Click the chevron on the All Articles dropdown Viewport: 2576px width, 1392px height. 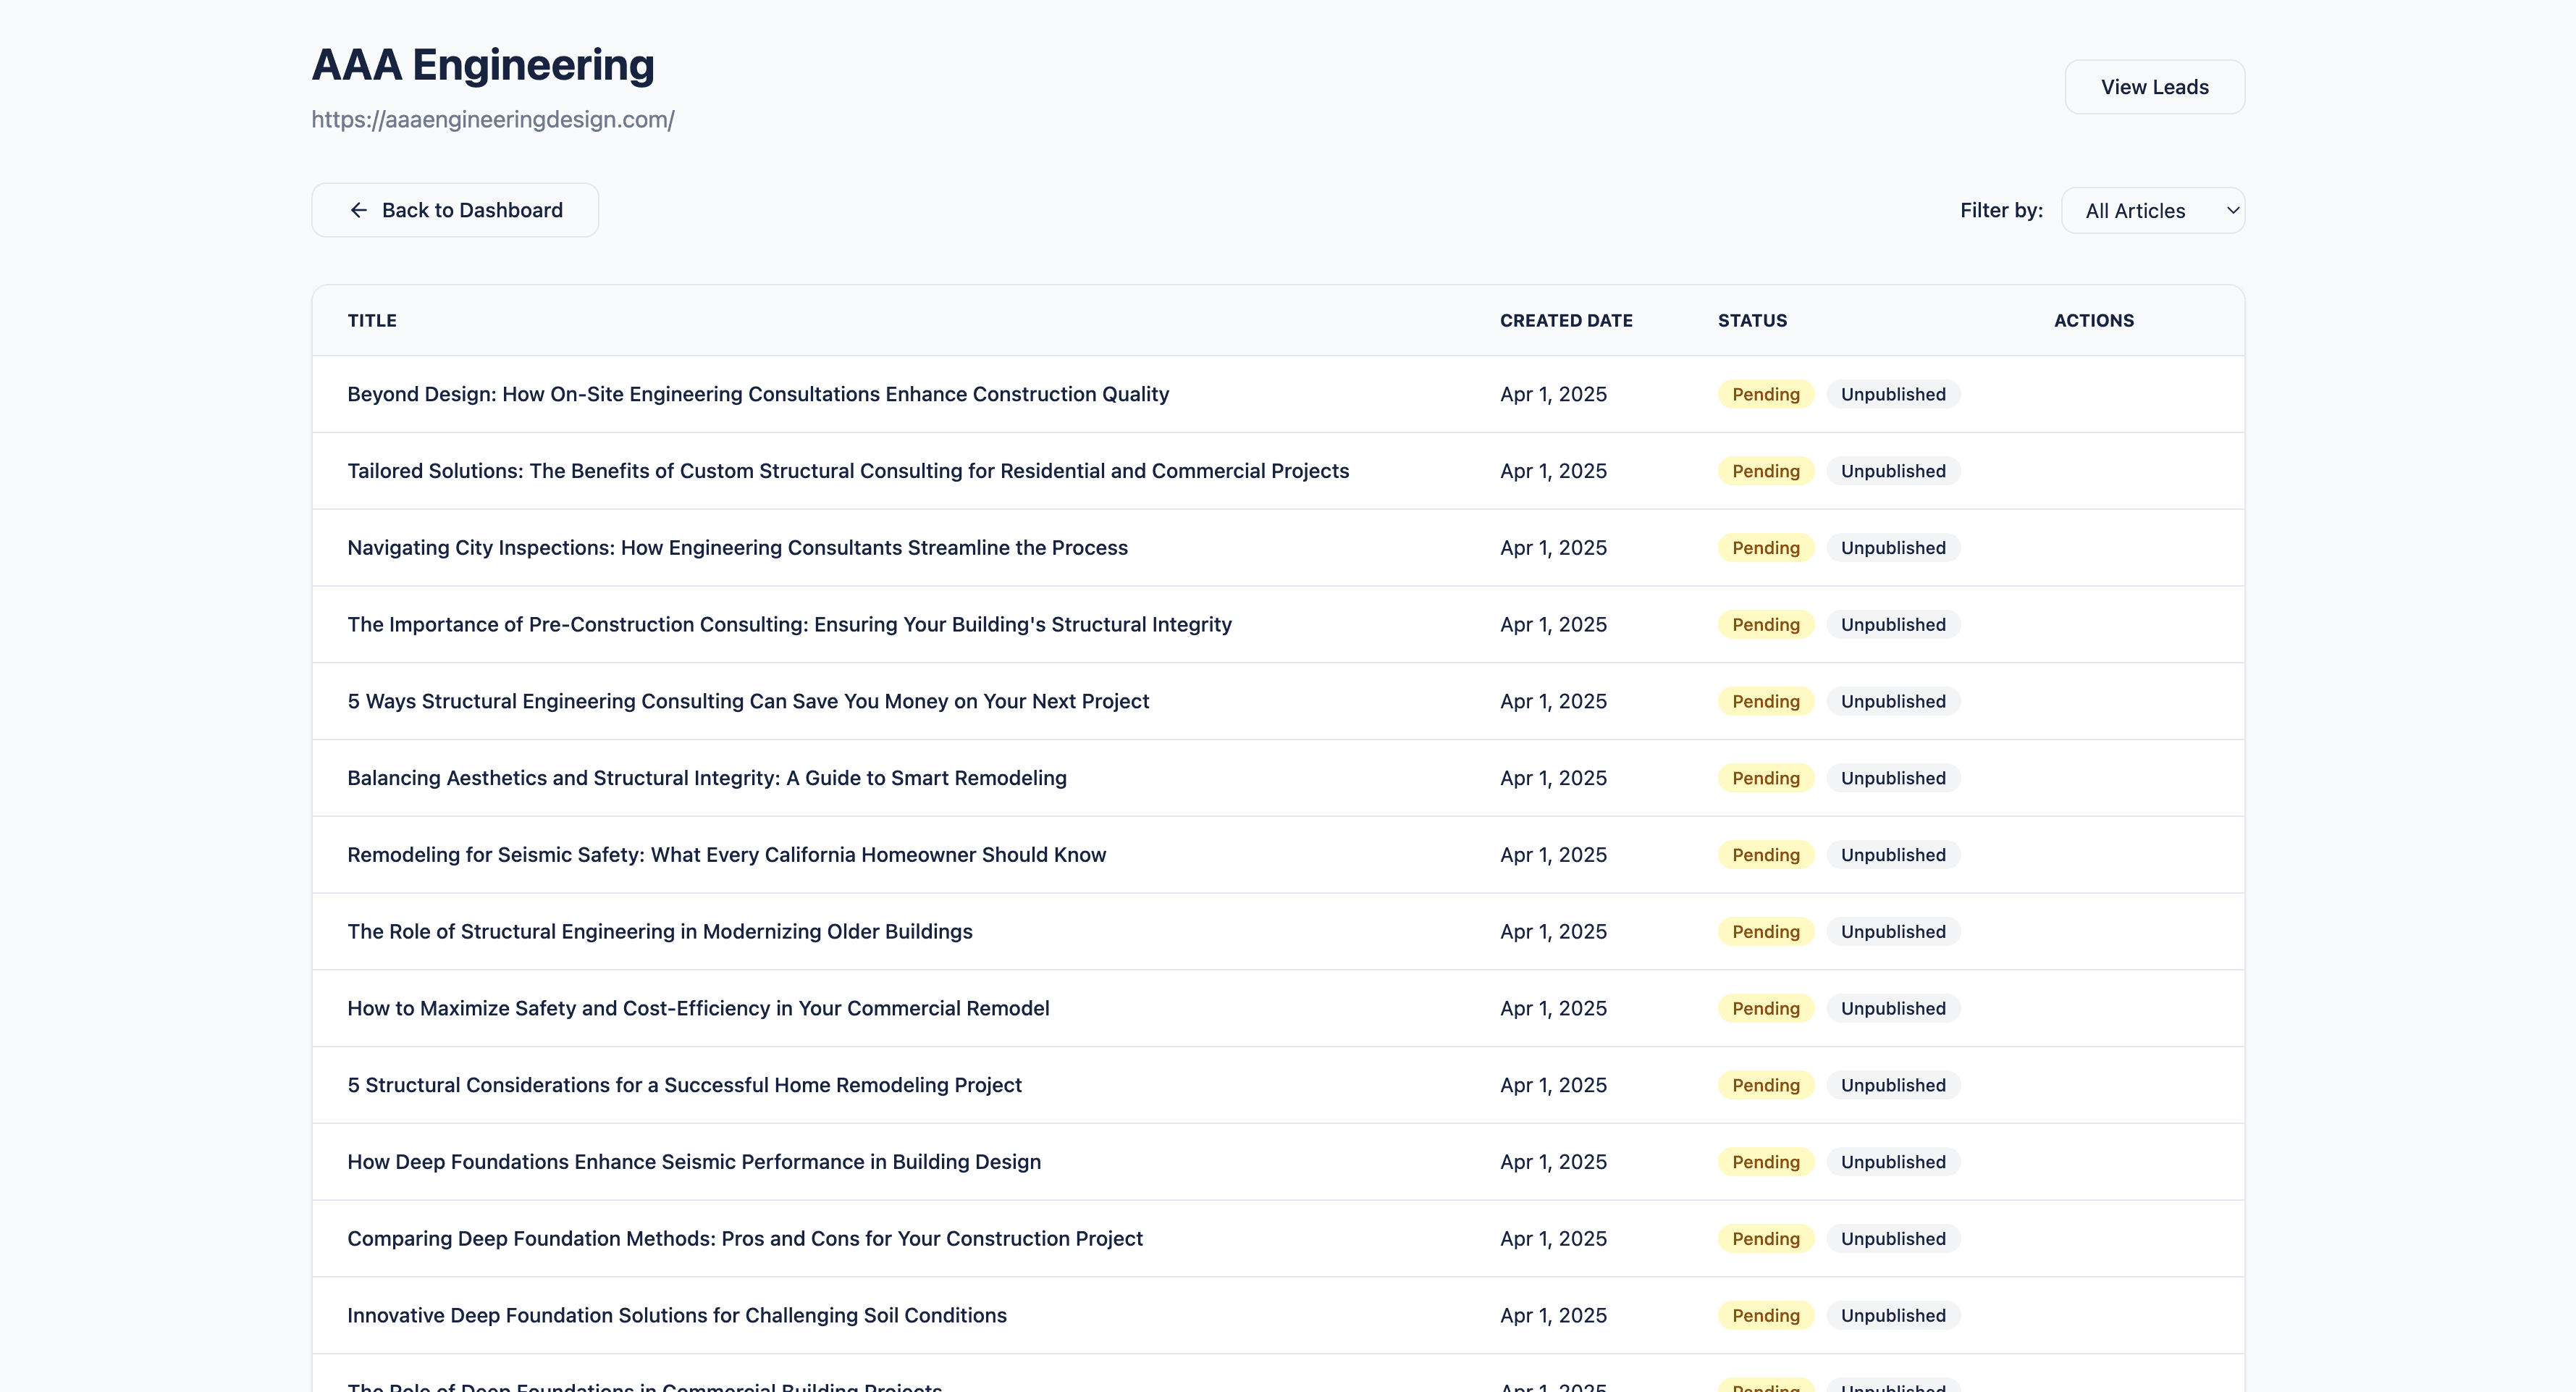(2232, 210)
